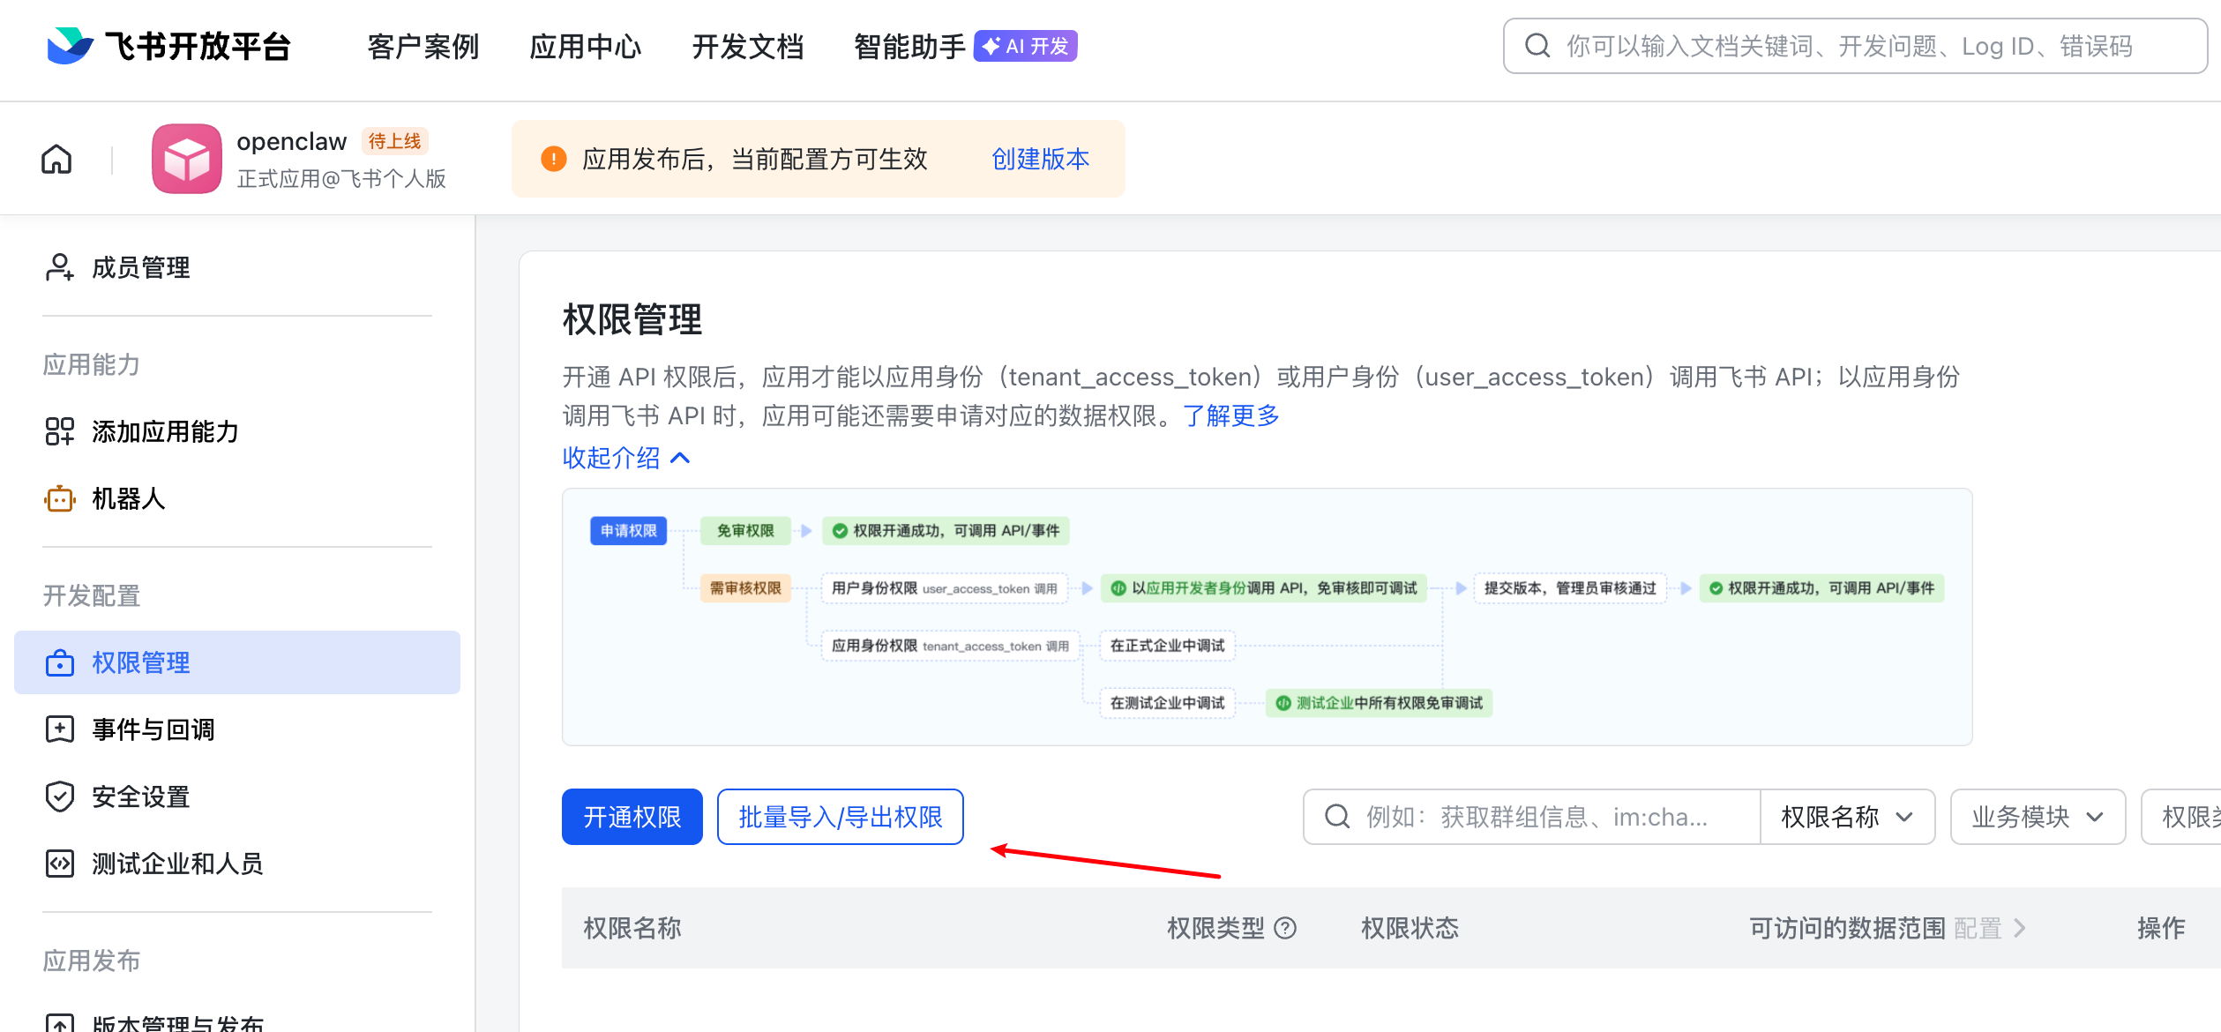
Task: Click the permission search magnifier icon
Action: pos(1337,817)
